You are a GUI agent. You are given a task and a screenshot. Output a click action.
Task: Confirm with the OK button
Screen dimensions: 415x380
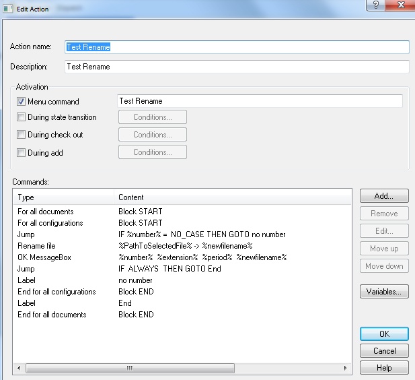tap(384, 334)
